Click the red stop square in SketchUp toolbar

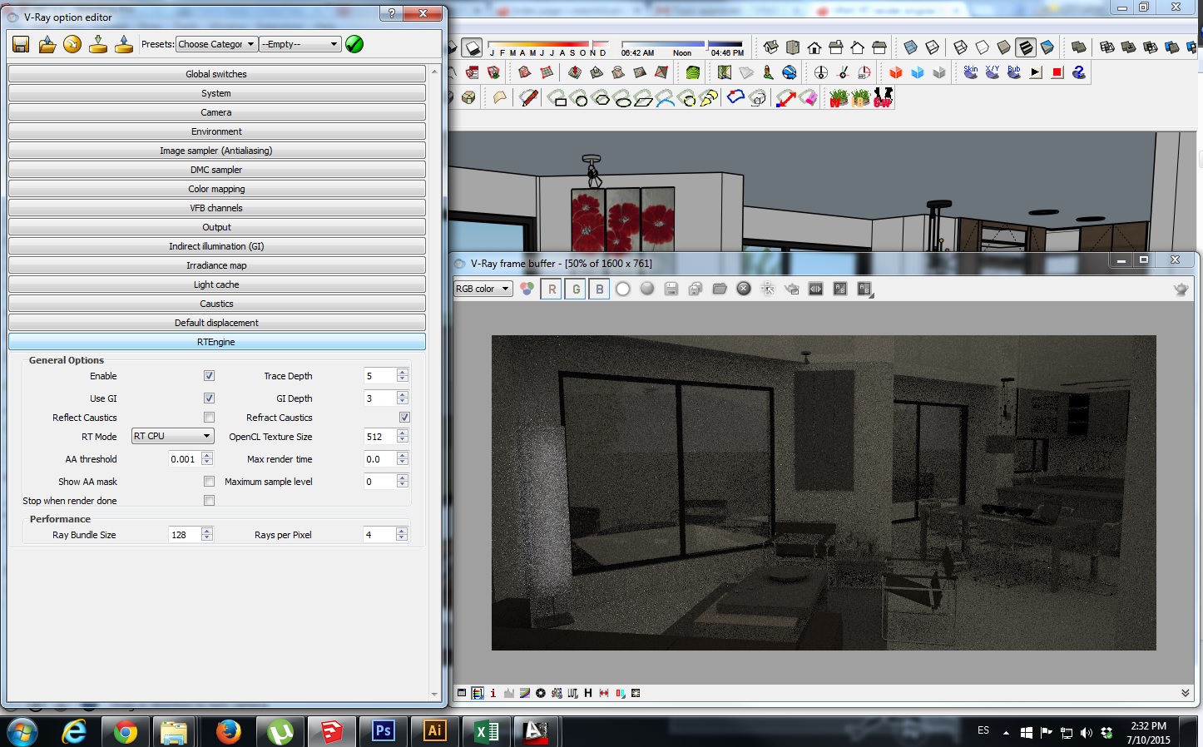click(1057, 72)
